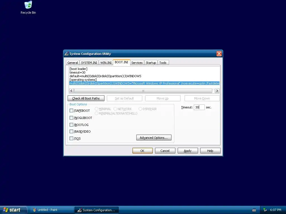Image resolution: width=286 pixels, height=214 pixels.
Task: Tick the /BOOTLOG option
Action: (x=71, y=125)
